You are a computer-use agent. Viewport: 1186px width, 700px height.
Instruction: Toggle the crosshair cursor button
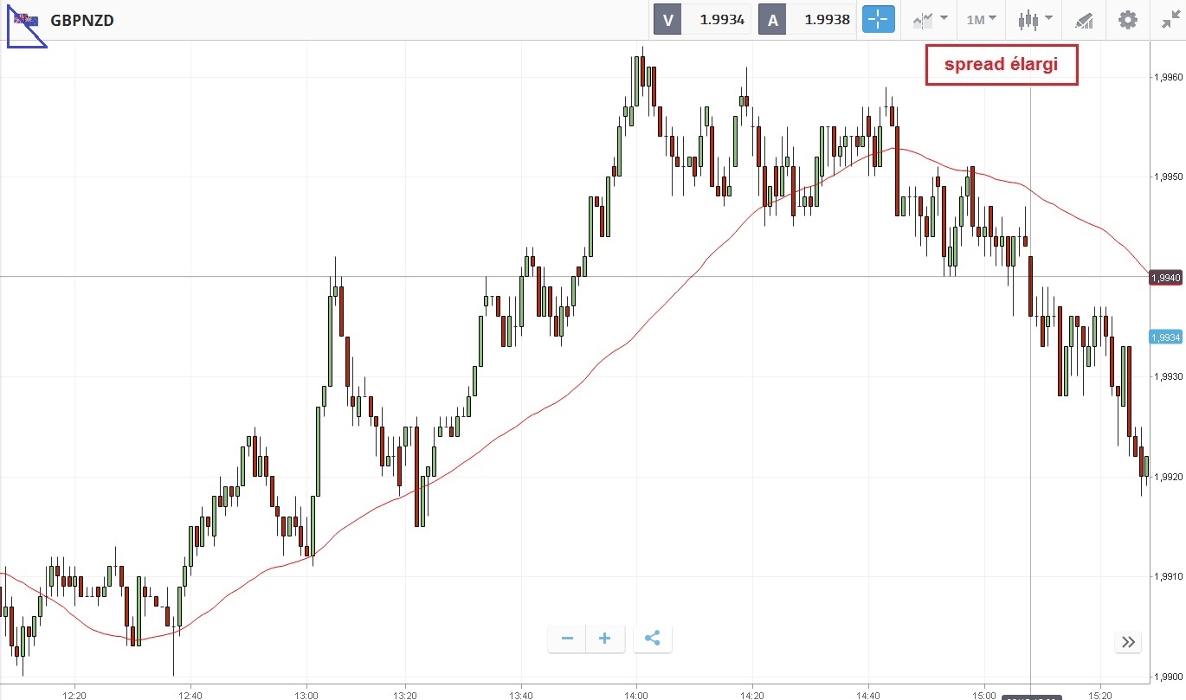point(878,19)
